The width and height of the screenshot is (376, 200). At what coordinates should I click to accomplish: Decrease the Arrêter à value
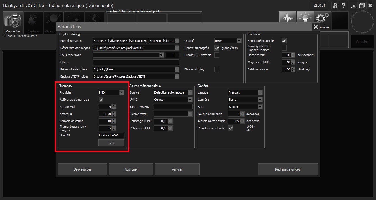[114, 115]
